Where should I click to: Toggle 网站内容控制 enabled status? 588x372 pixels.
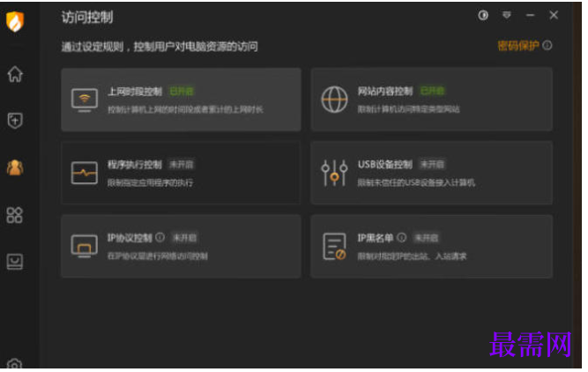[432, 91]
